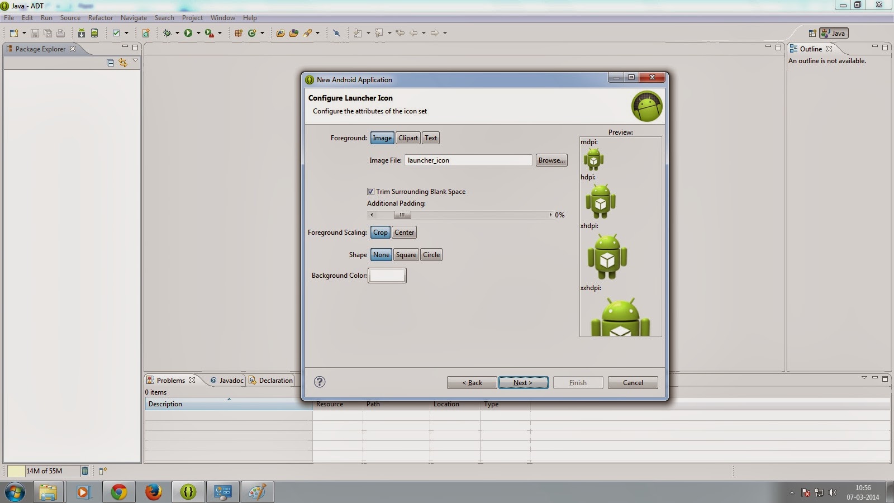Open the External Tools dropdown arrow

pyautogui.click(x=220, y=33)
